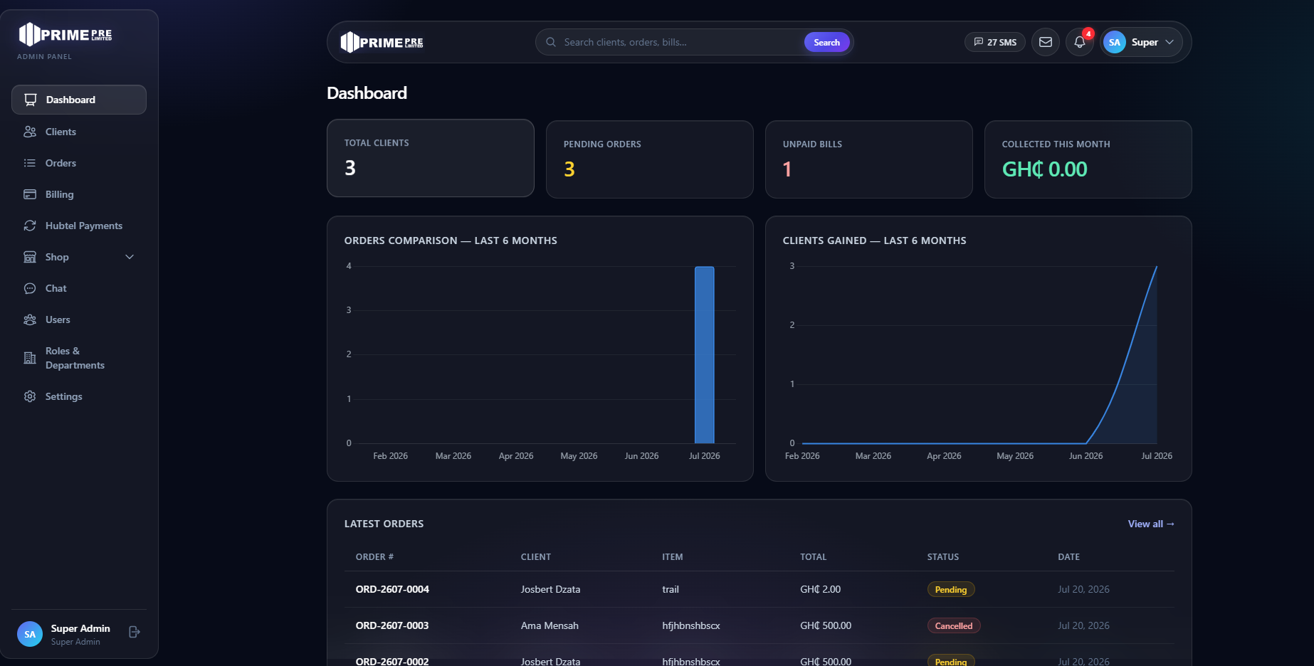Open the Total Clients stat card
Viewport: 1314px width, 666px height.
coord(431,158)
